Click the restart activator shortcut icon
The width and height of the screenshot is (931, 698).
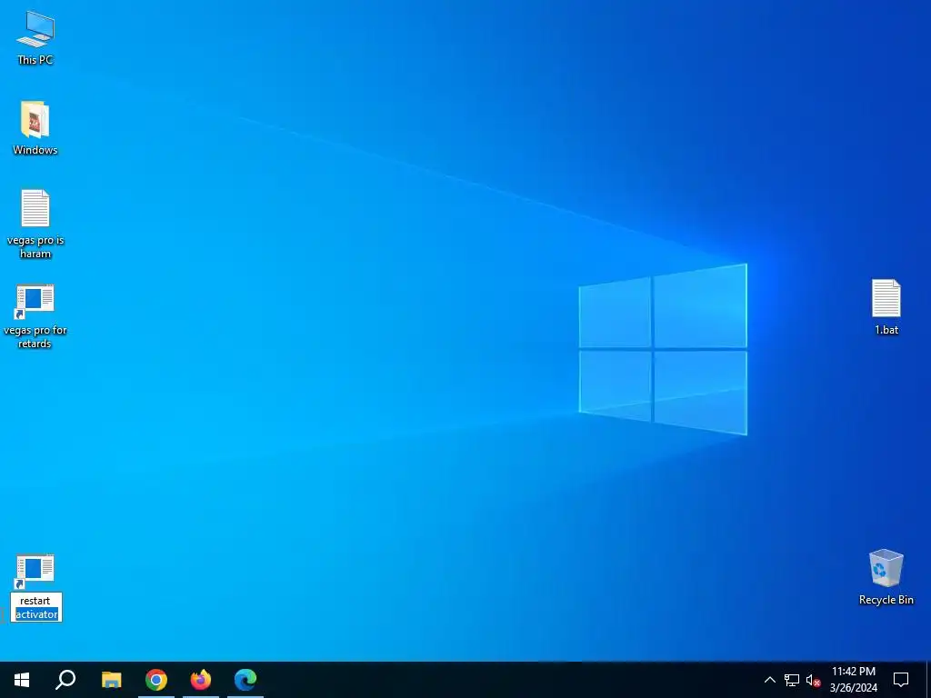pos(35,572)
